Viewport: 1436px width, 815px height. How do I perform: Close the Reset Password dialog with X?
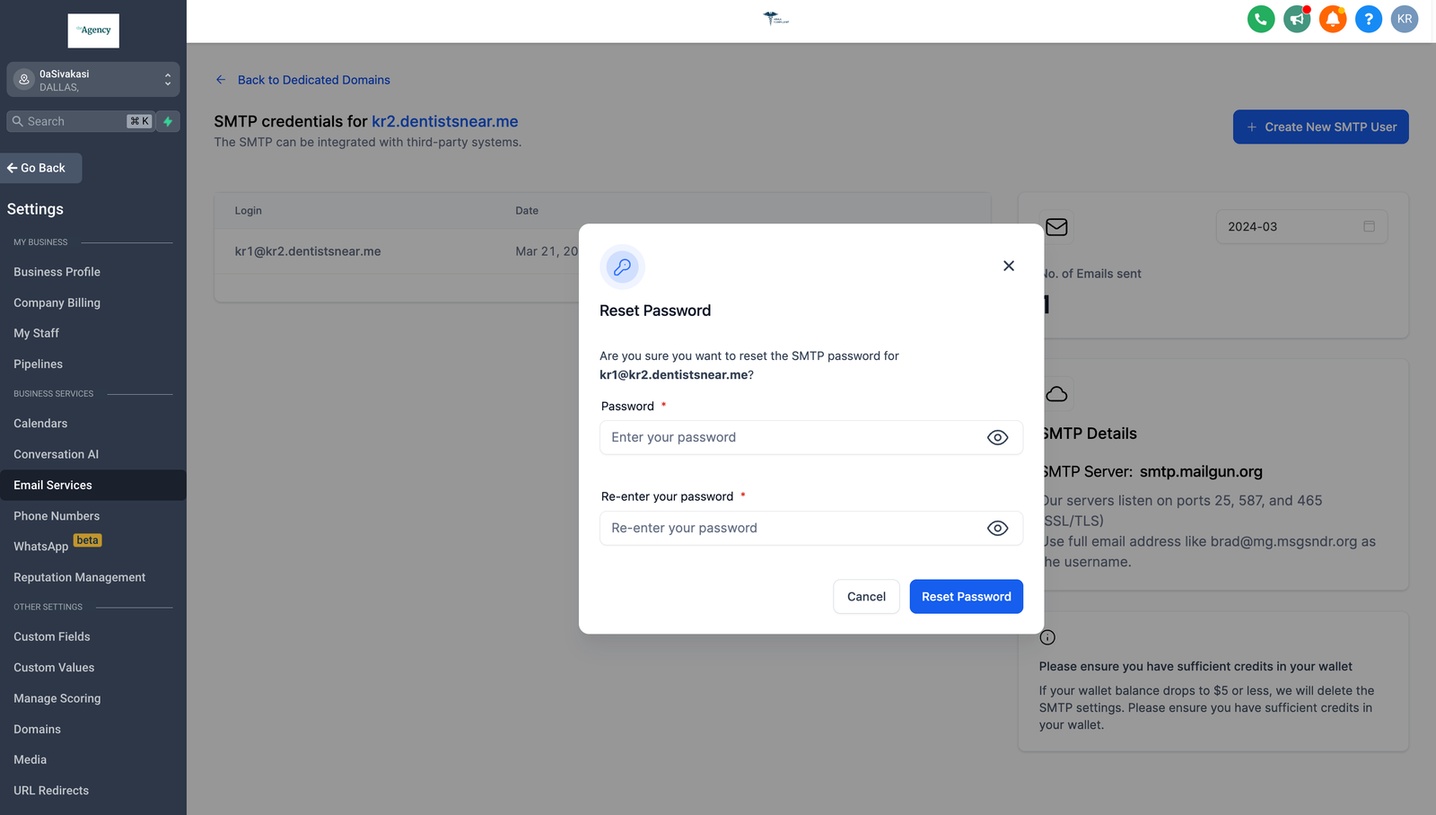[1009, 266]
